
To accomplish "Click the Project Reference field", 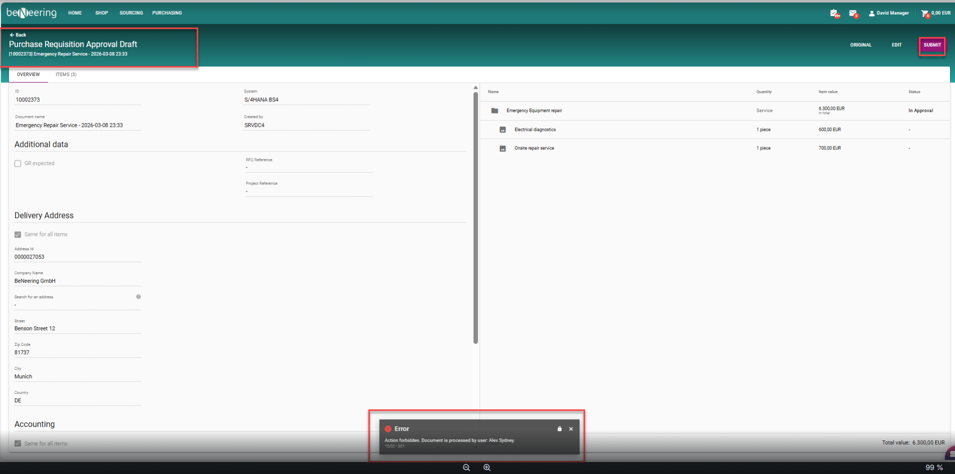I will point(309,188).
